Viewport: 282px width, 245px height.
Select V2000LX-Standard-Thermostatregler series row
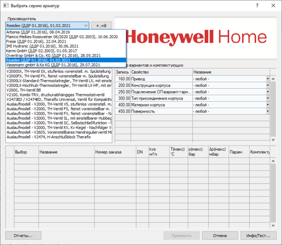tap(59, 81)
